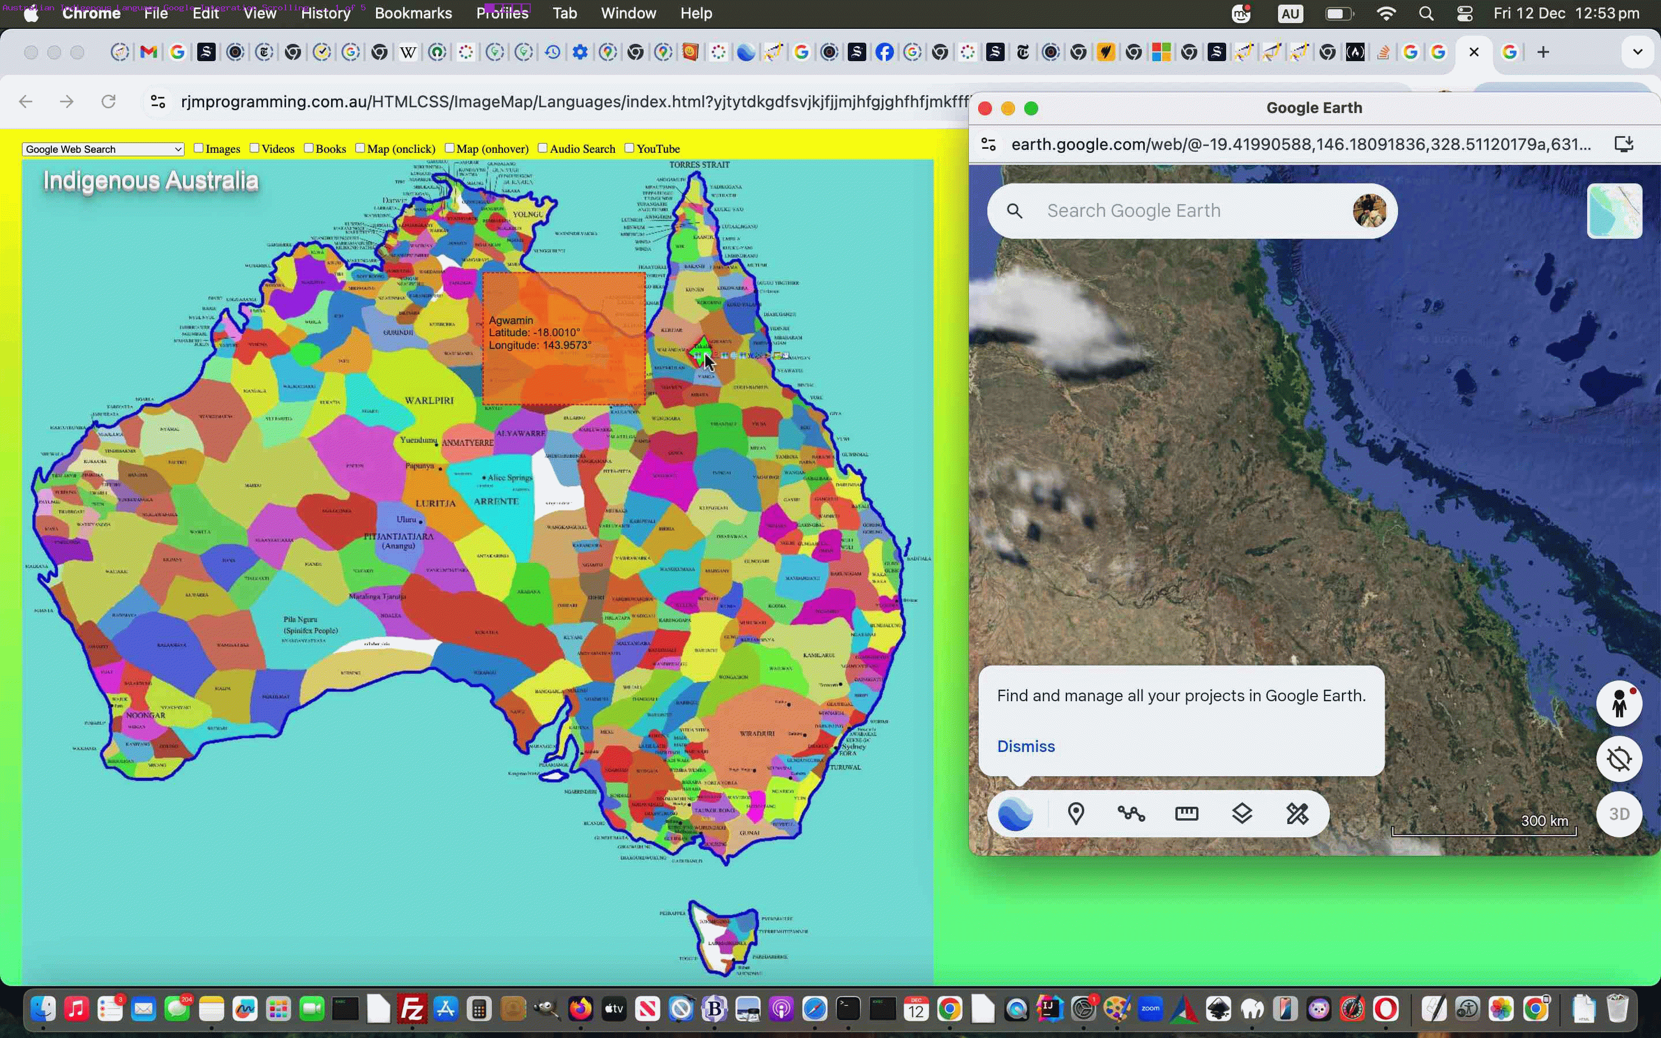Click Dismiss in the Google Earth popup
Screen dimensions: 1661x1038
tap(1025, 746)
